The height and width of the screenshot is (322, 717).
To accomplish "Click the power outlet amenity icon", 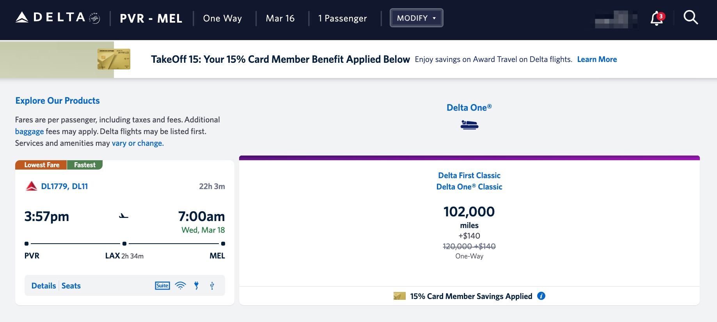I will 196,286.
